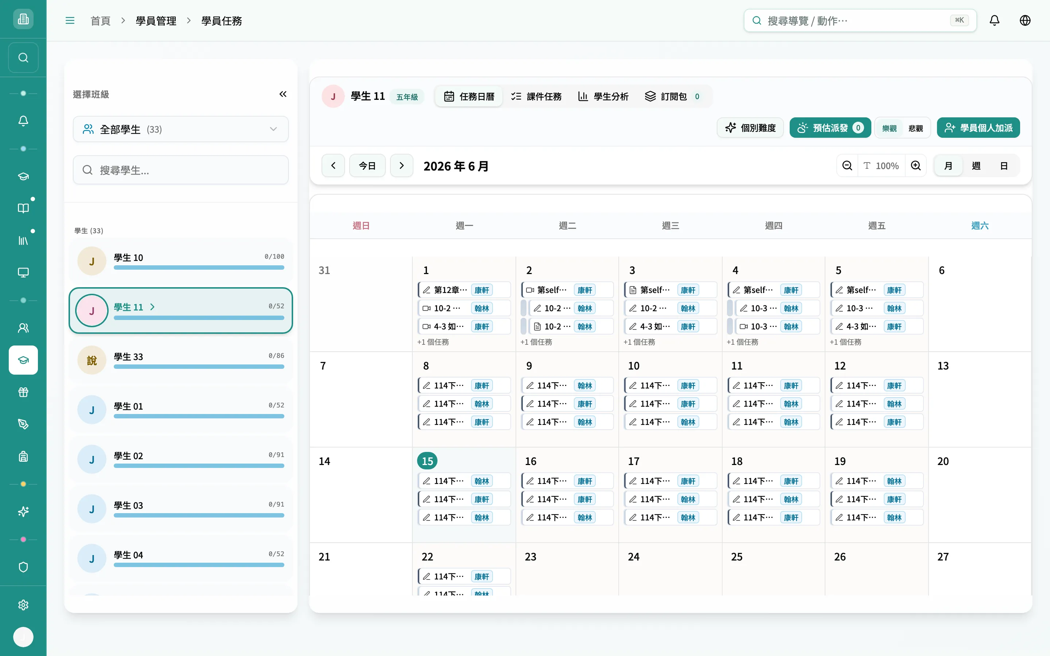Expand +1 個任務 on June 3
1050x656 pixels.
639,342
